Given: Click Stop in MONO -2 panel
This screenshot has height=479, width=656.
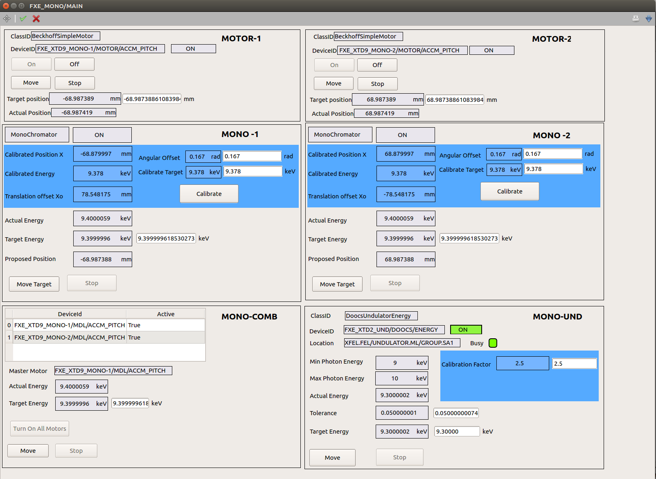Looking at the screenshot, I should (395, 283).
